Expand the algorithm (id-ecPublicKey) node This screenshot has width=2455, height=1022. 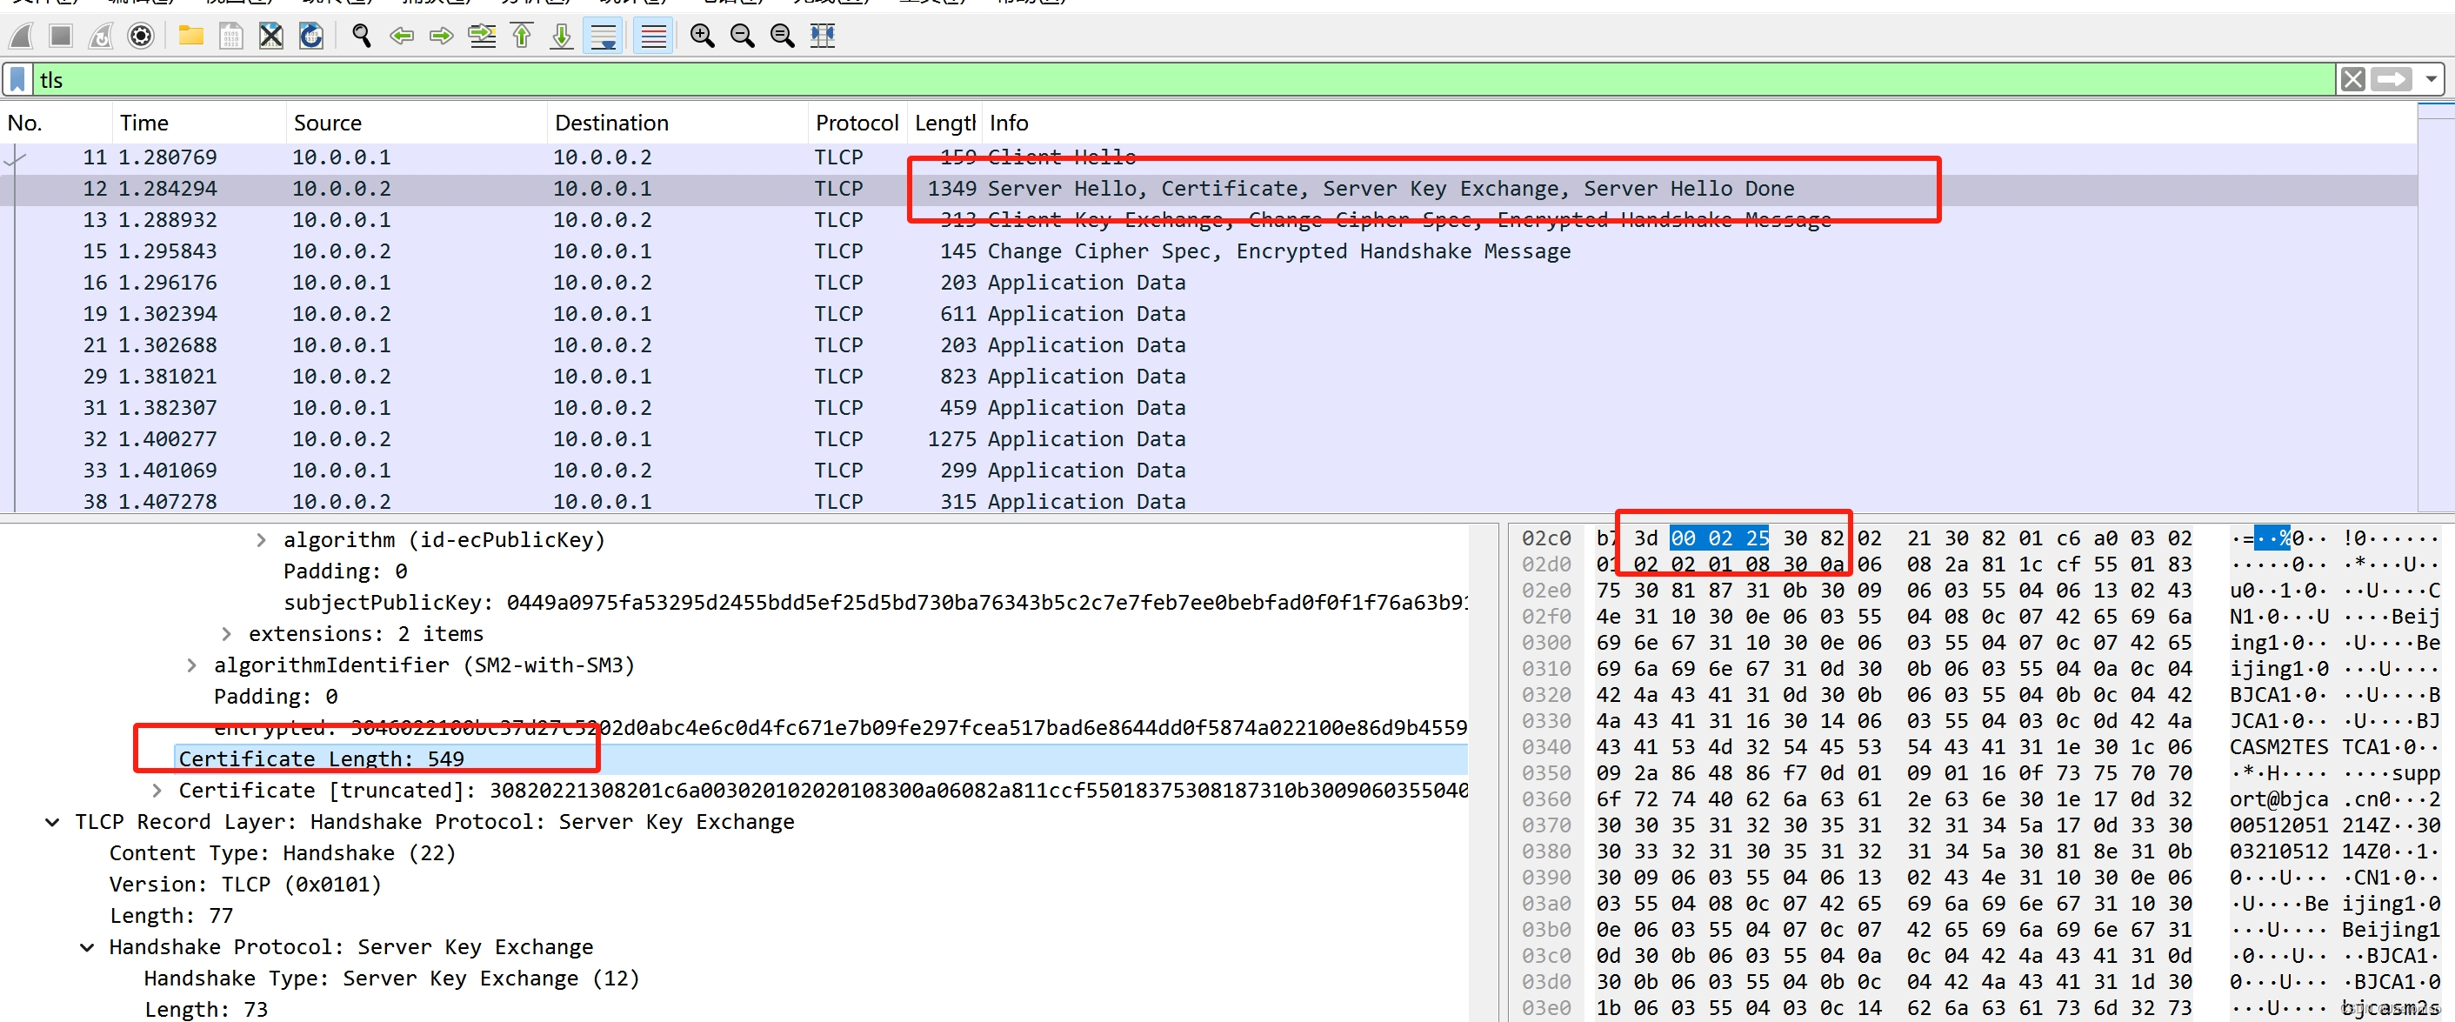pyautogui.click(x=261, y=539)
